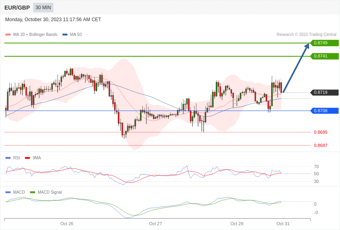Click the Oct 27 date axis label

click(x=156, y=224)
